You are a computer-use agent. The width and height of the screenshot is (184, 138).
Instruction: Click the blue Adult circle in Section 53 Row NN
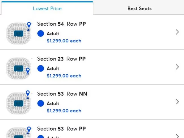click(x=41, y=103)
